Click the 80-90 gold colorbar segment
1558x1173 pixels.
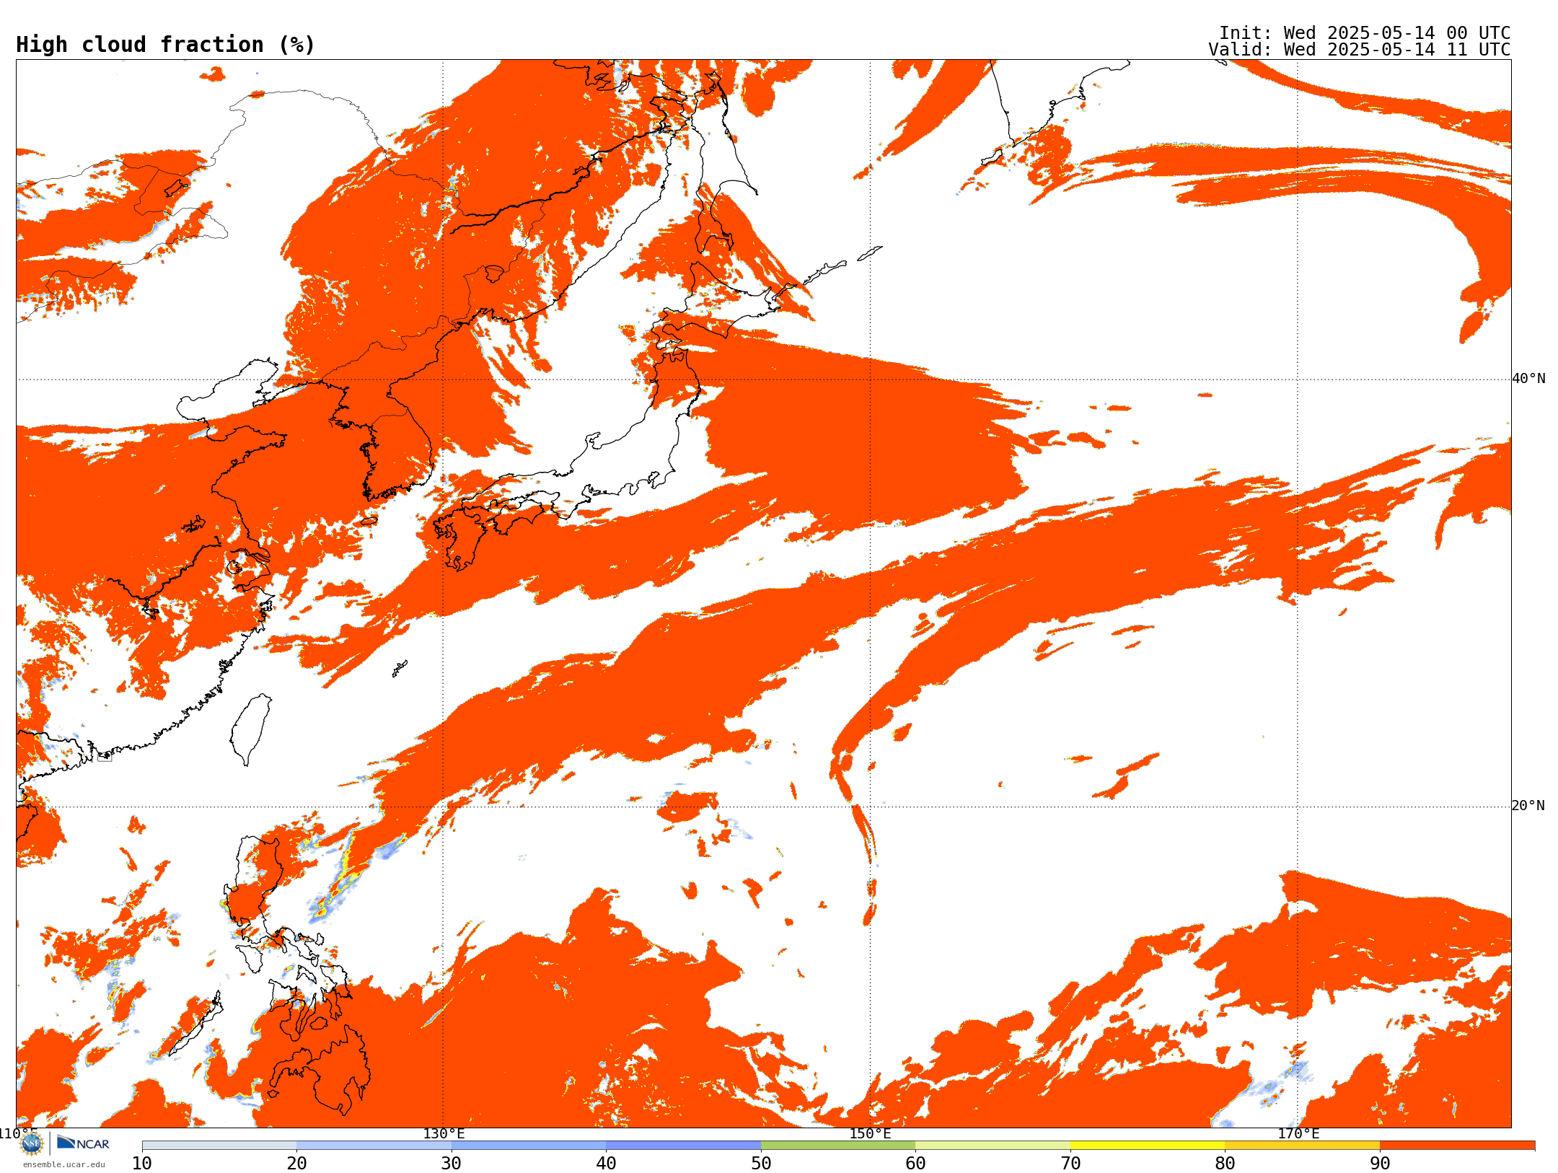pyautogui.click(x=1302, y=1146)
